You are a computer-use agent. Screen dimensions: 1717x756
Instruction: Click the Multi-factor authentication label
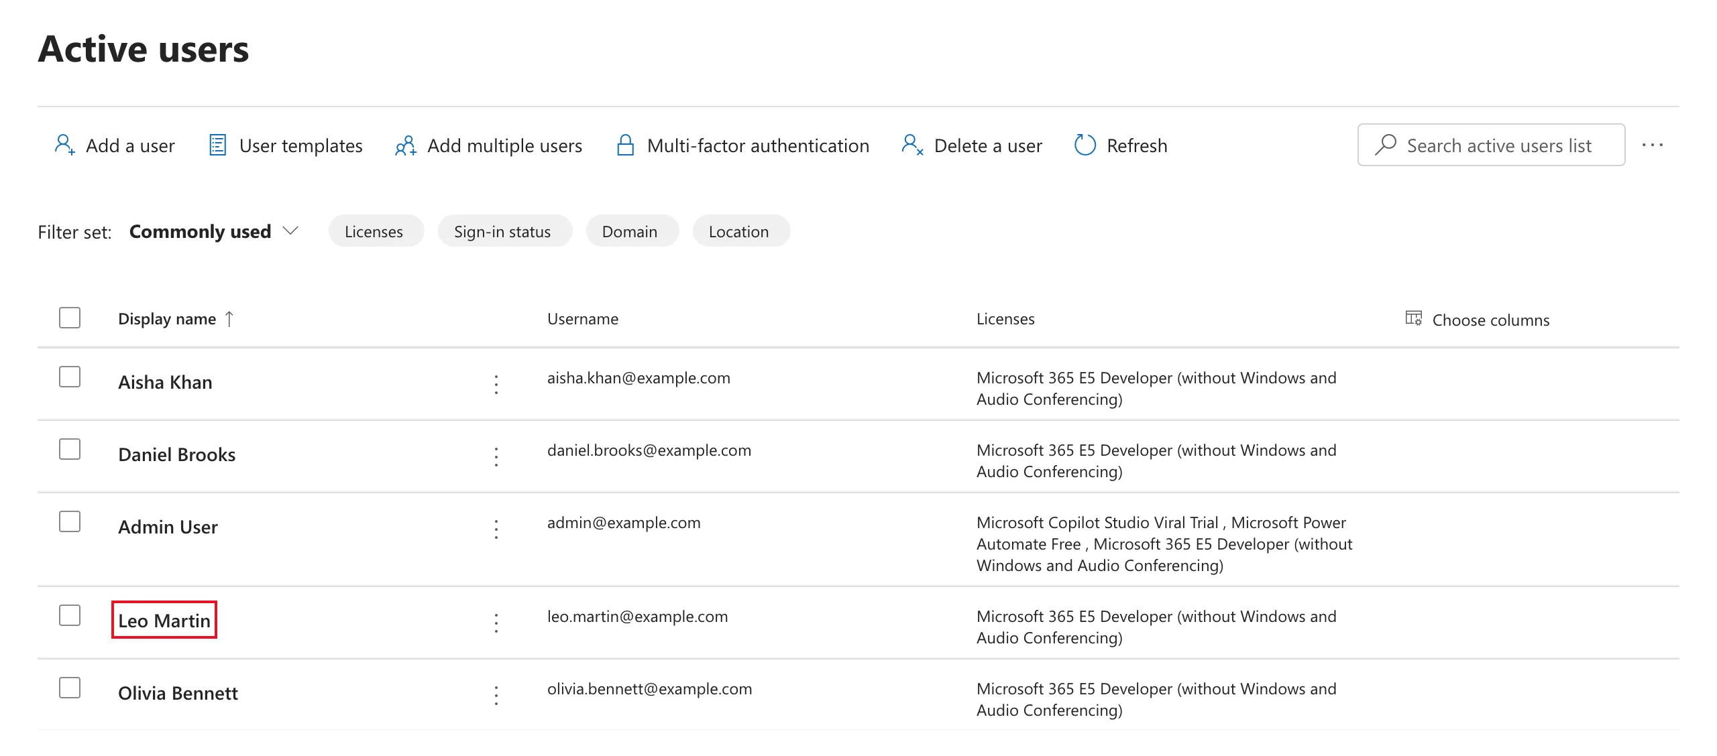[758, 145]
